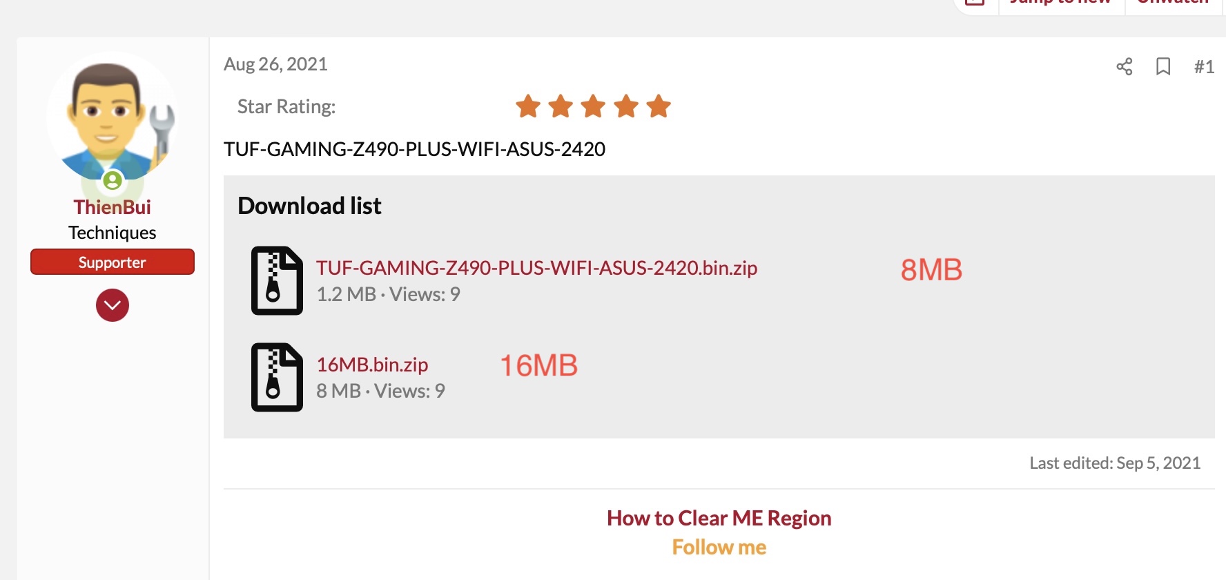Click the Aug 26, 2021 post date
Image resolution: width=1226 pixels, height=580 pixels.
pyautogui.click(x=275, y=64)
